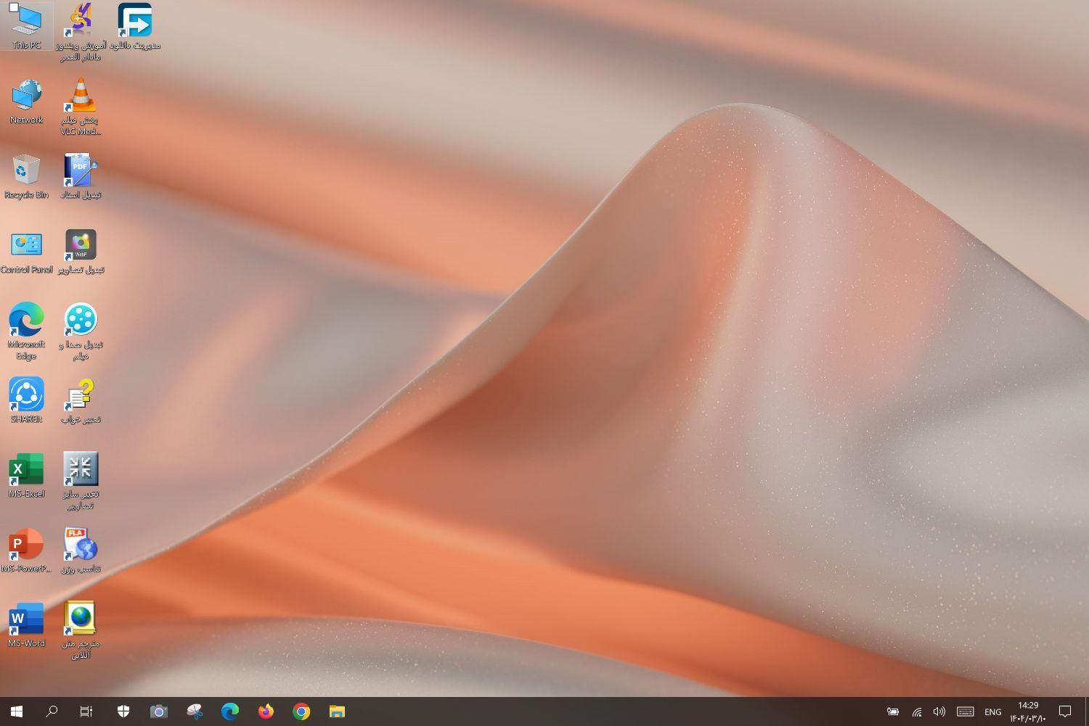The height and width of the screenshot is (726, 1089).
Task: Launch the Camera app from taskbar
Action: coord(159,711)
